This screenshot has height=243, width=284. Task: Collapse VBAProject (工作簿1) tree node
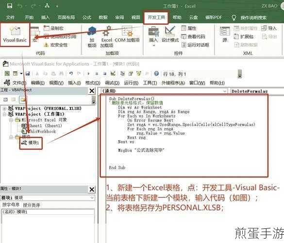coord(4,114)
